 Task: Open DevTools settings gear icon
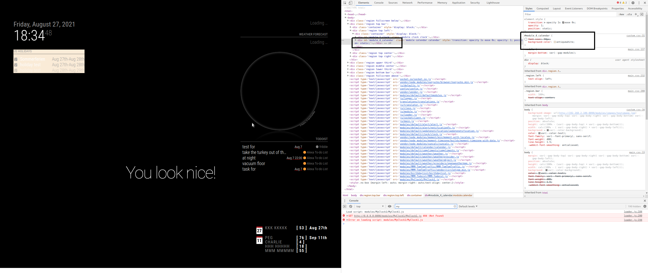point(633,3)
